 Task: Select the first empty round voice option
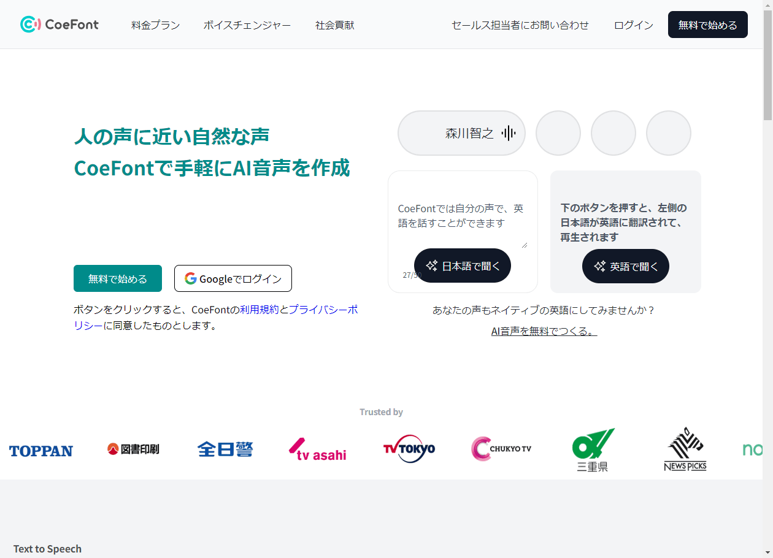[558, 133]
